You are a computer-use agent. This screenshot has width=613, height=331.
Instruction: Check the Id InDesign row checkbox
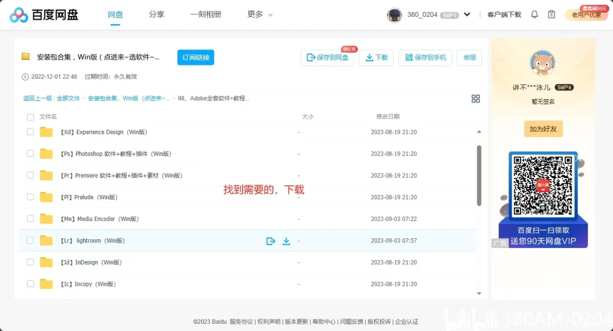coord(30,262)
